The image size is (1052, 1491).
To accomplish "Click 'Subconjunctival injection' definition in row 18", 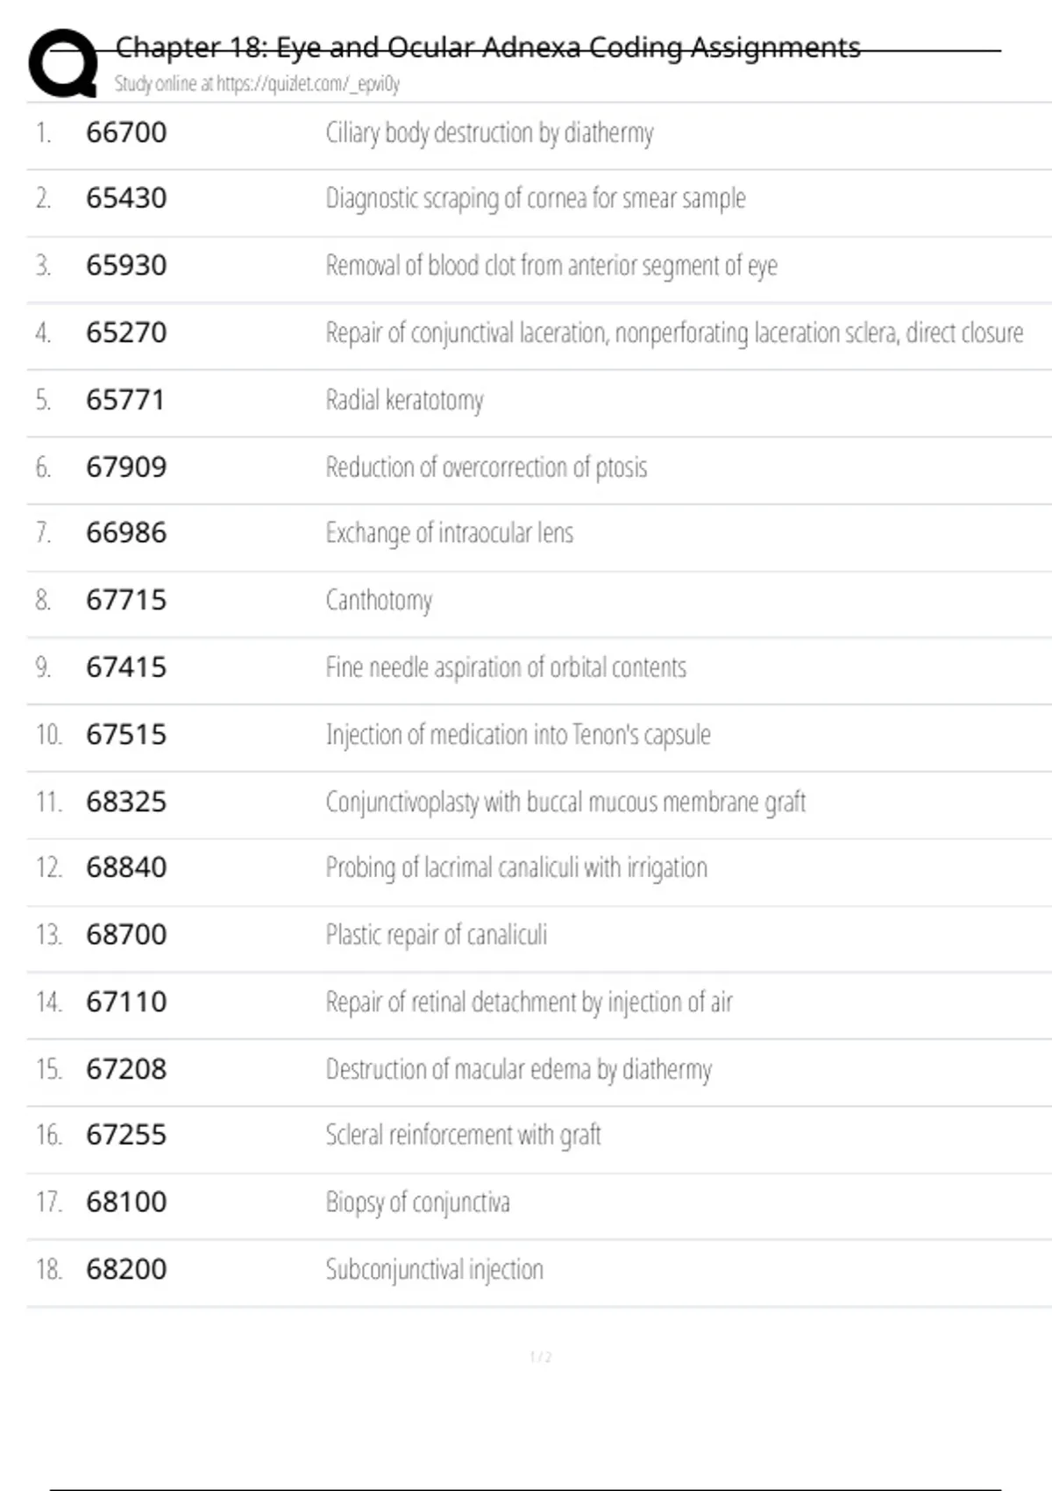I will [434, 1270].
